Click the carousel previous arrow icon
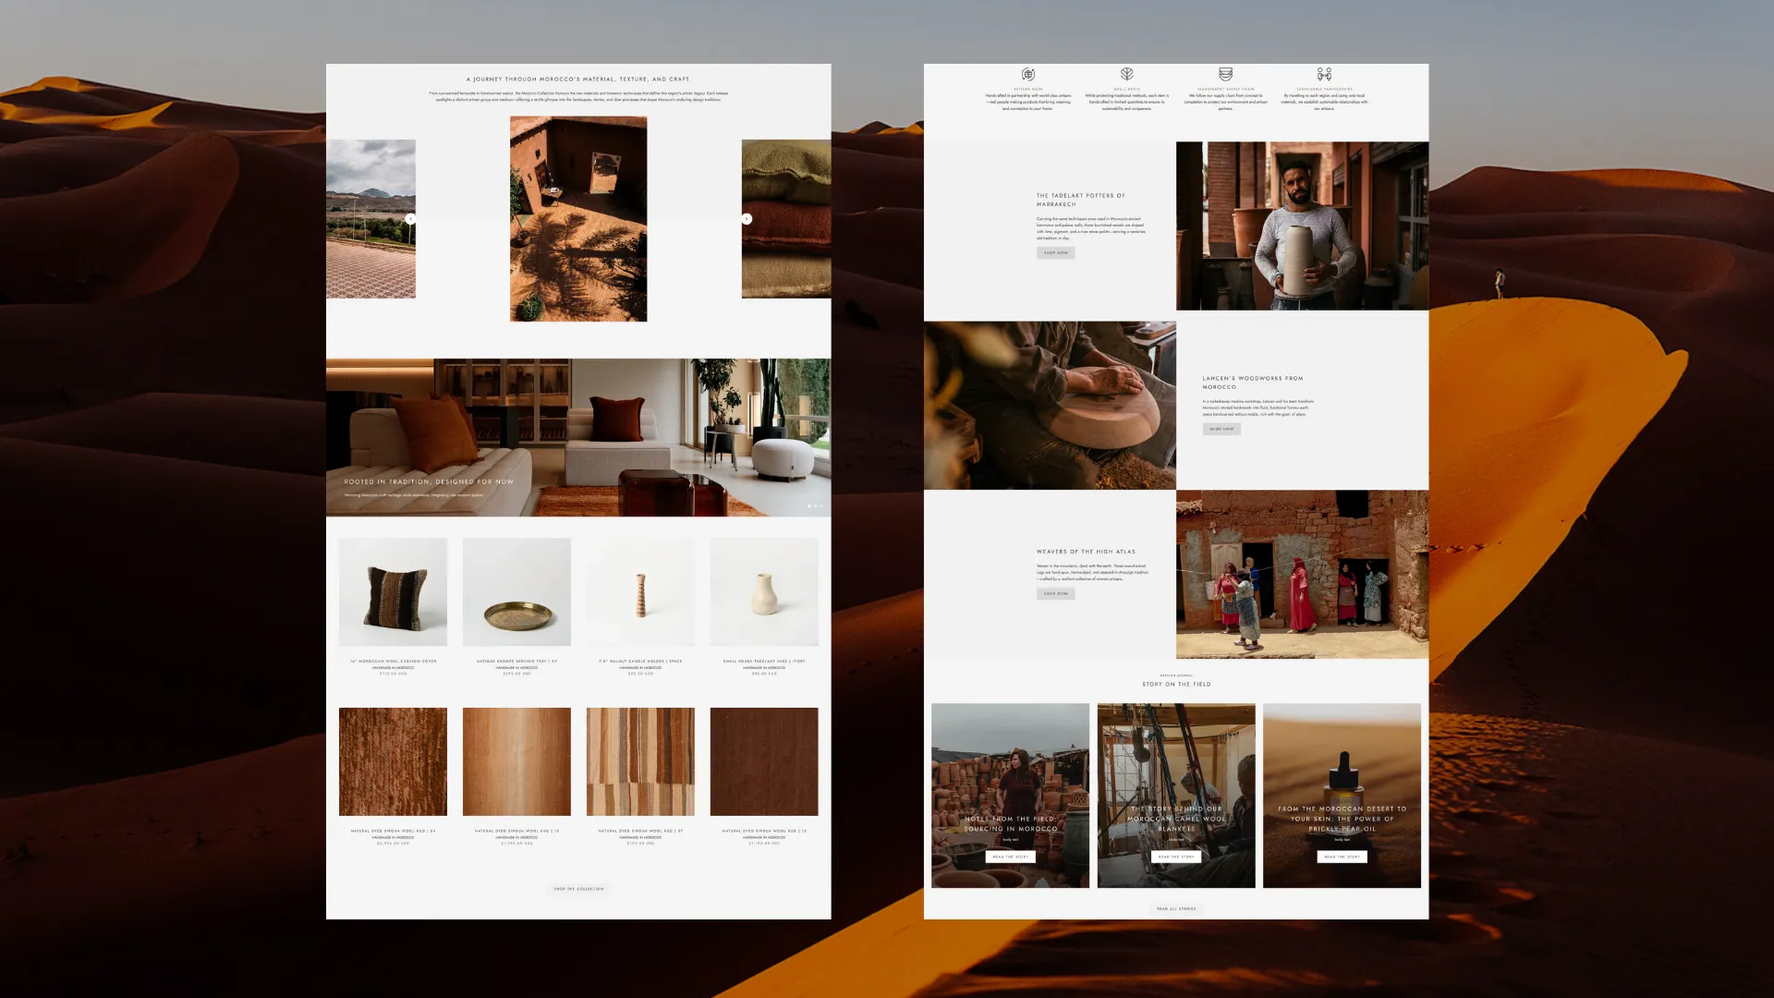The image size is (1774, 998). [410, 219]
